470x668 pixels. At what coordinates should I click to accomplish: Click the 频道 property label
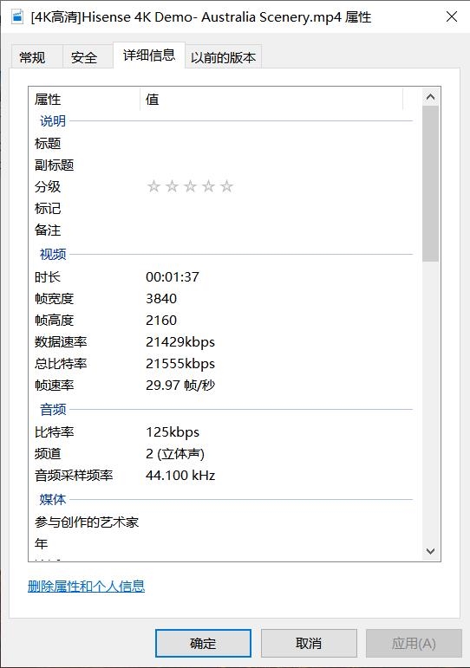48,454
